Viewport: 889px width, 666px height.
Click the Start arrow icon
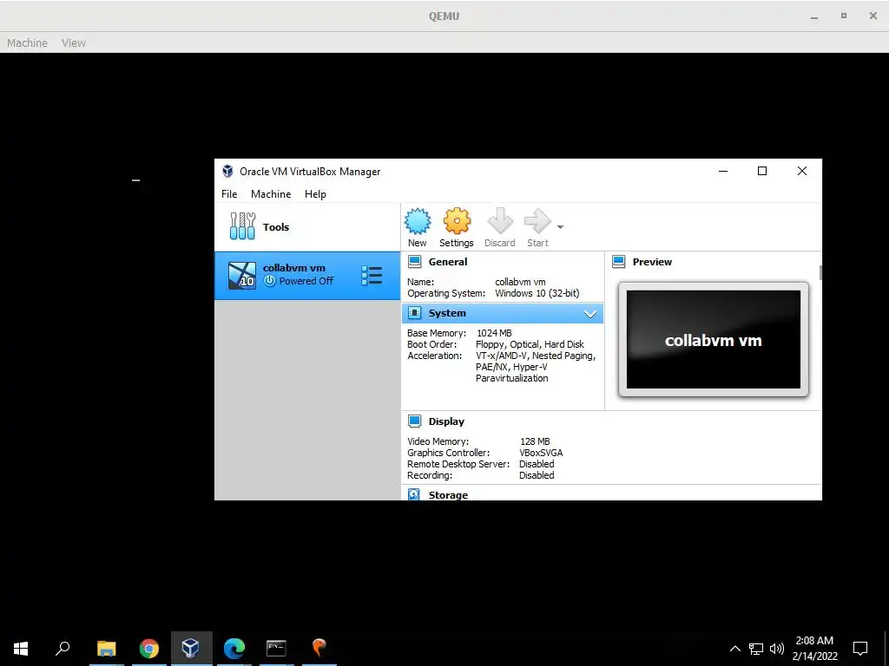537,221
